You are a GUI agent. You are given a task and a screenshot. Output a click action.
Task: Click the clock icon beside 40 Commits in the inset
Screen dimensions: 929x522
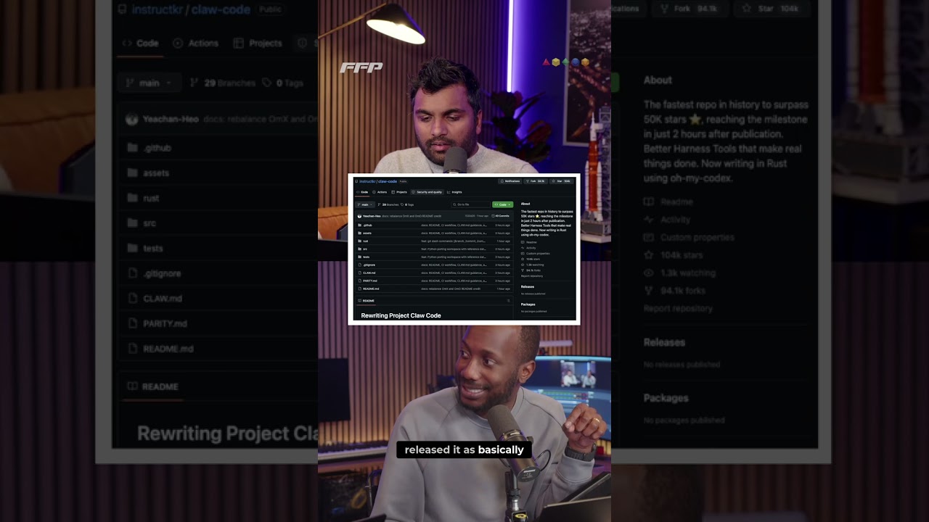coord(493,216)
